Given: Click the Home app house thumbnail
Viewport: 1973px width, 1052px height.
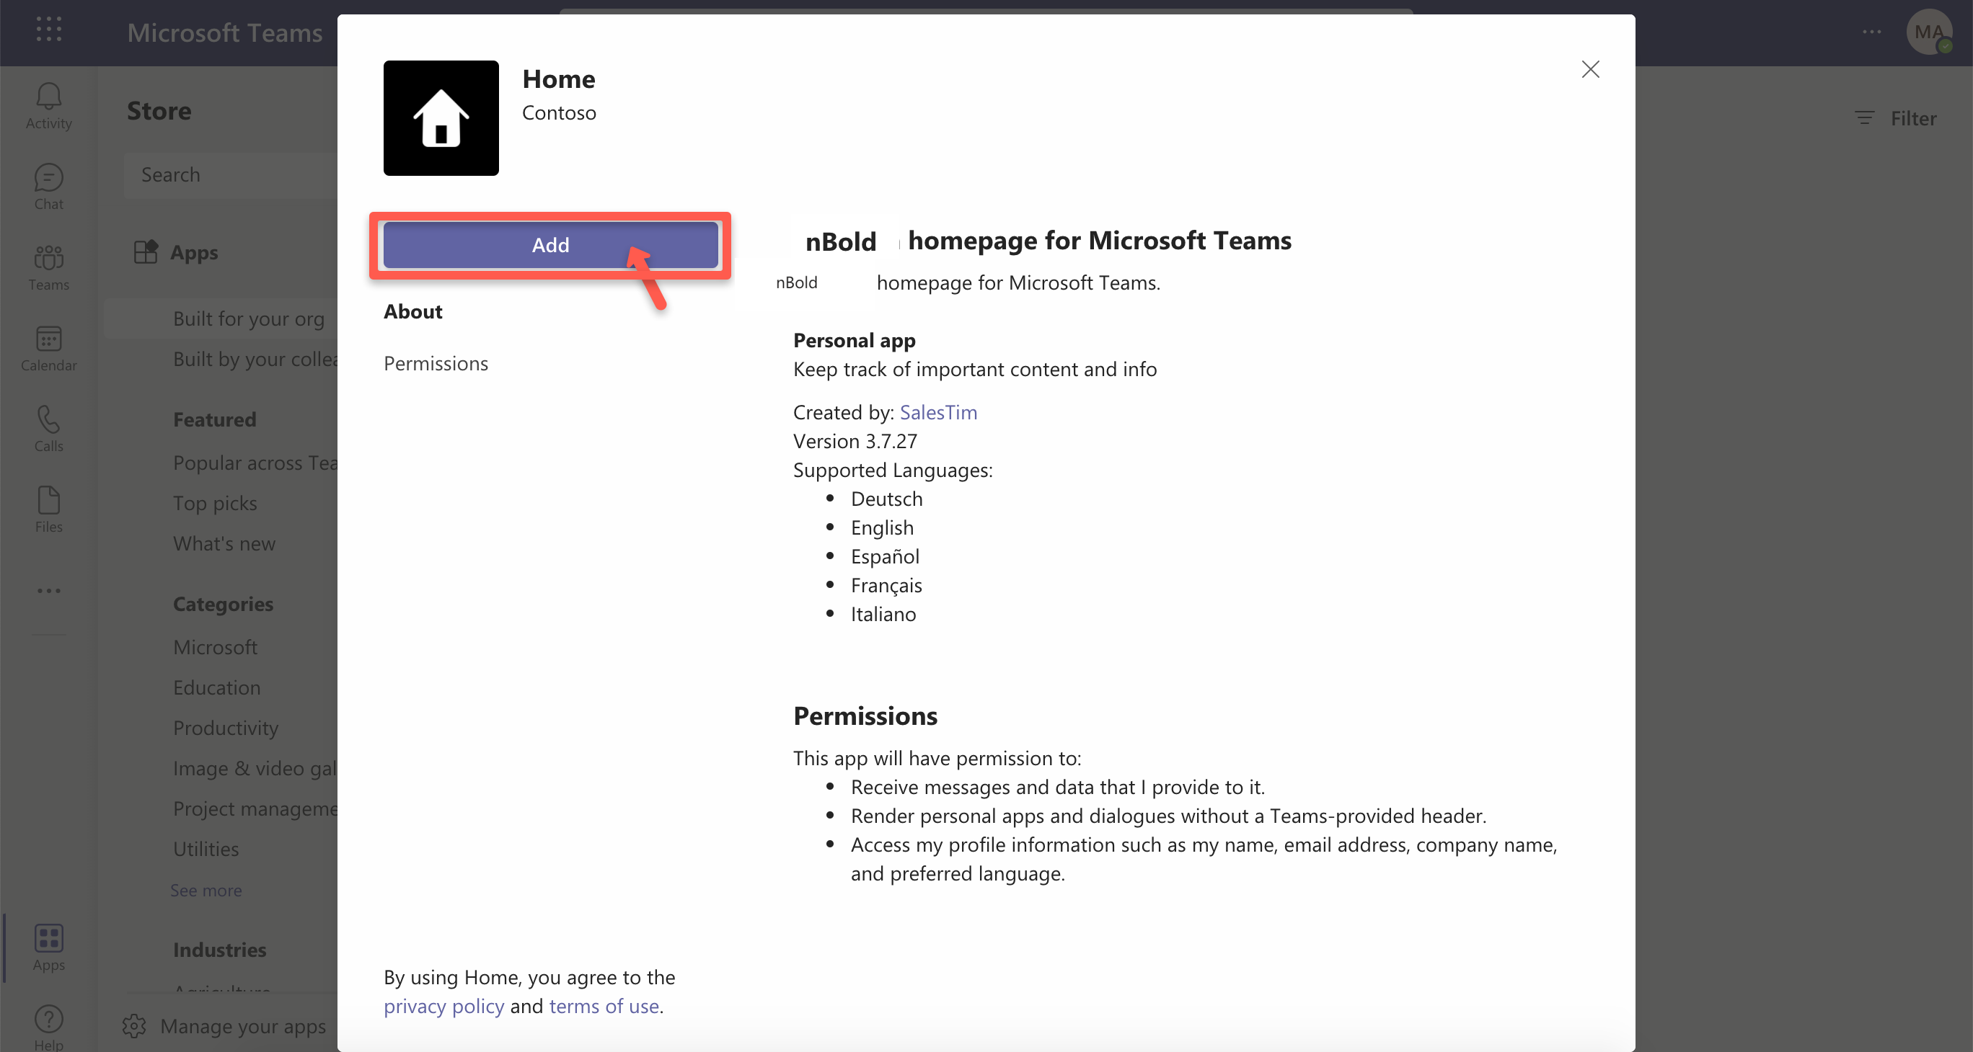Looking at the screenshot, I should pos(441,118).
